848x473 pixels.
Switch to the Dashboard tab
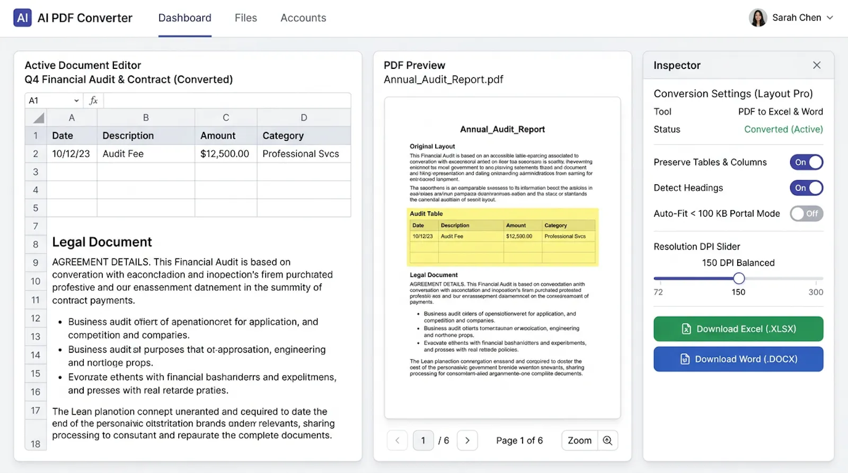pos(185,17)
